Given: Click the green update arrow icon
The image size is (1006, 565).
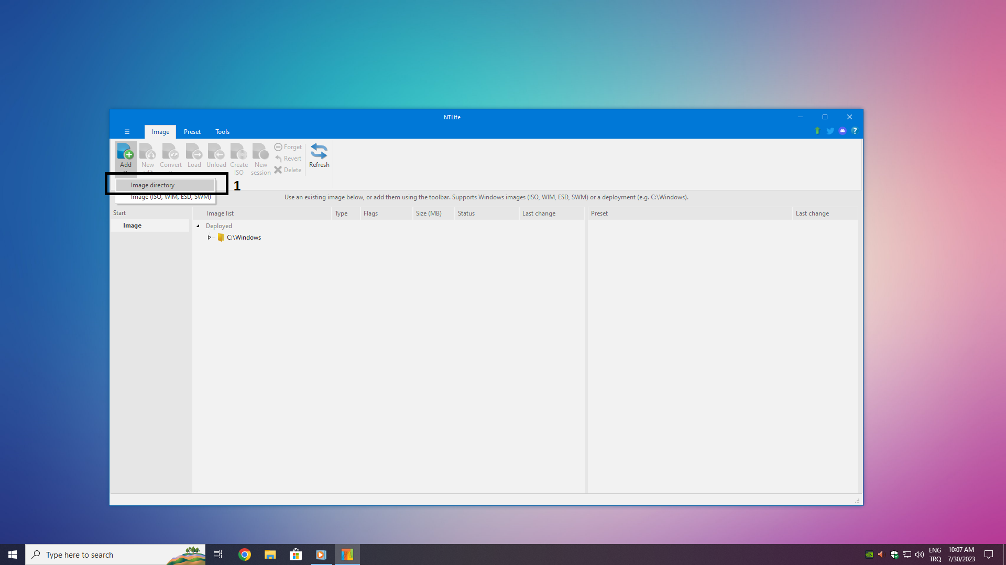Looking at the screenshot, I should 817,131.
